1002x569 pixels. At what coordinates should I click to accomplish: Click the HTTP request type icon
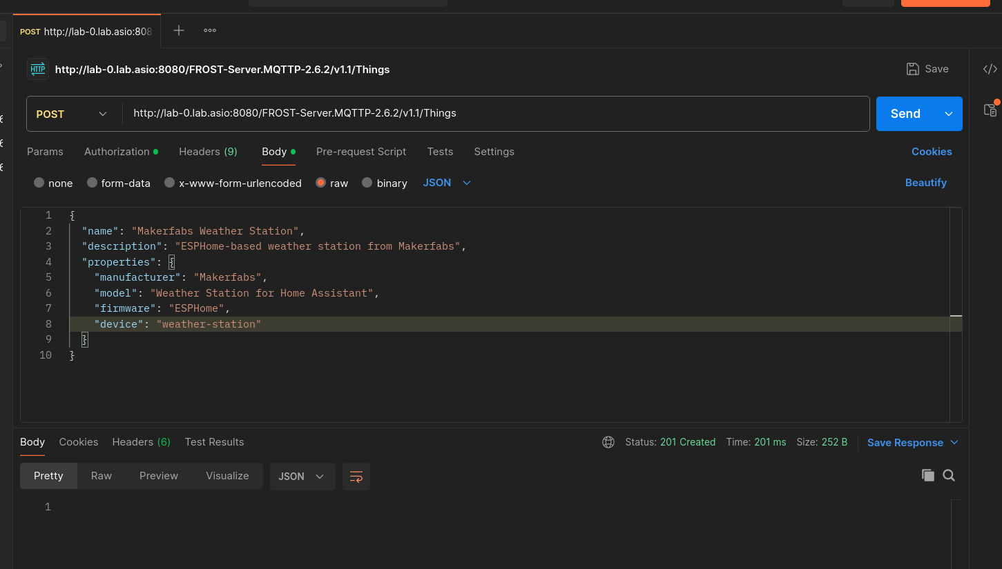click(x=38, y=69)
